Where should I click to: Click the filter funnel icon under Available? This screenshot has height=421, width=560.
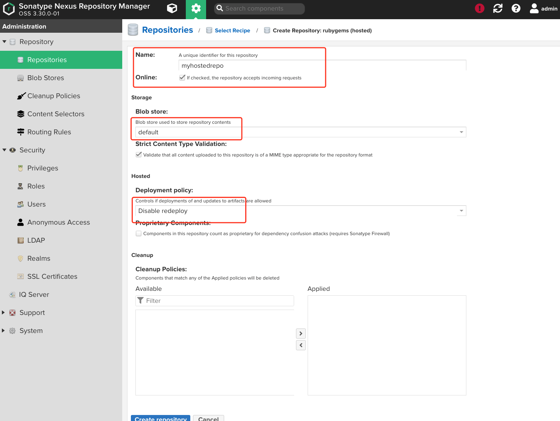tap(141, 301)
